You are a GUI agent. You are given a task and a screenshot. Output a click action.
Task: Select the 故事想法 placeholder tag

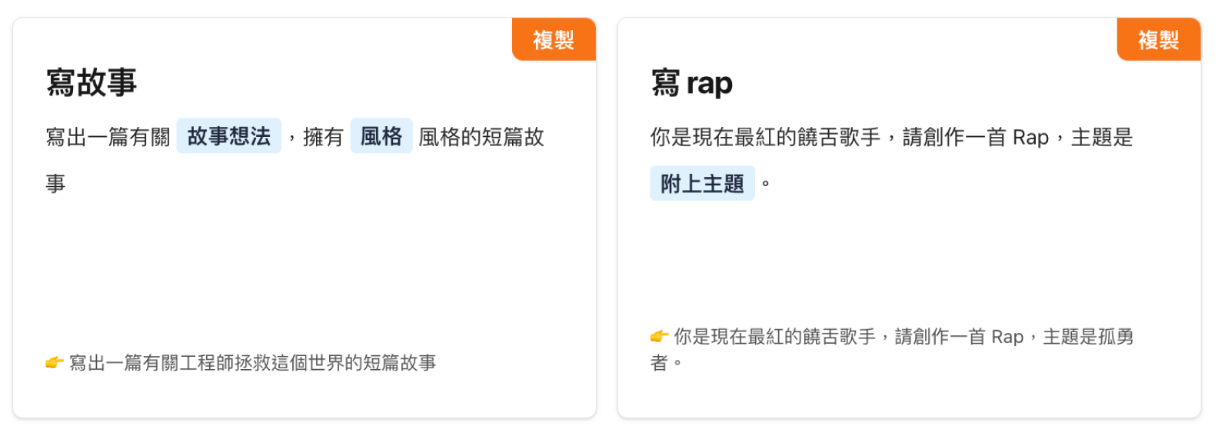(229, 136)
